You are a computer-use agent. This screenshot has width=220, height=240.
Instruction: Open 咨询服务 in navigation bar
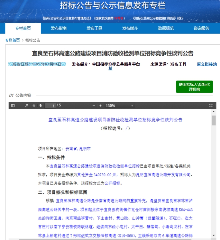202,28
